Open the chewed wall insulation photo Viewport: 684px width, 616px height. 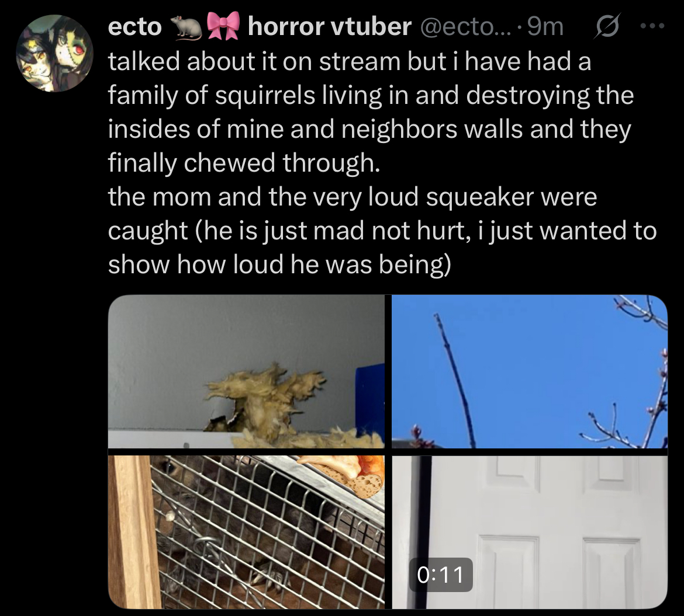(x=246, y=371)
